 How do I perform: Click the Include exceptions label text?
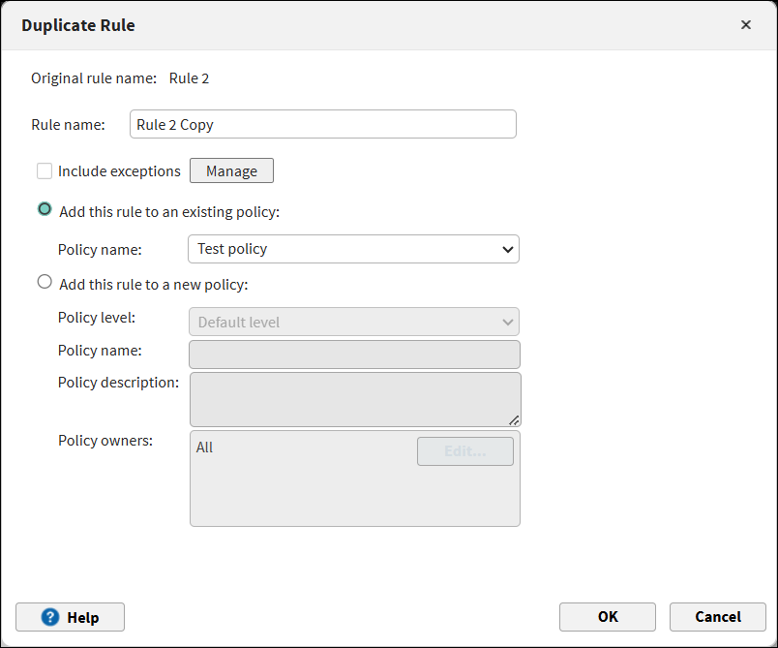click(x=119, y=171)
